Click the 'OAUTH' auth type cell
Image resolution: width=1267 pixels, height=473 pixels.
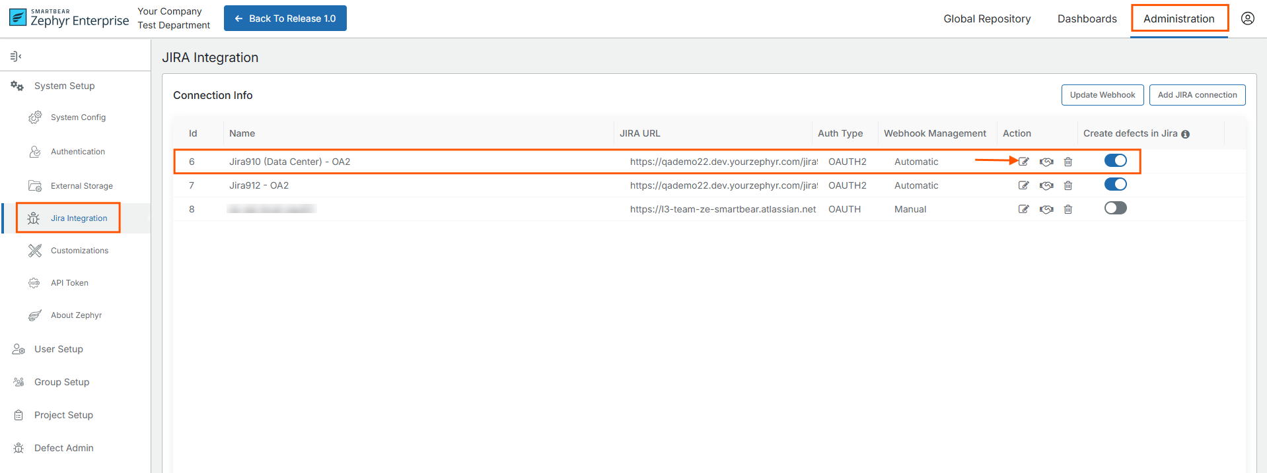(x=844, y=209)
